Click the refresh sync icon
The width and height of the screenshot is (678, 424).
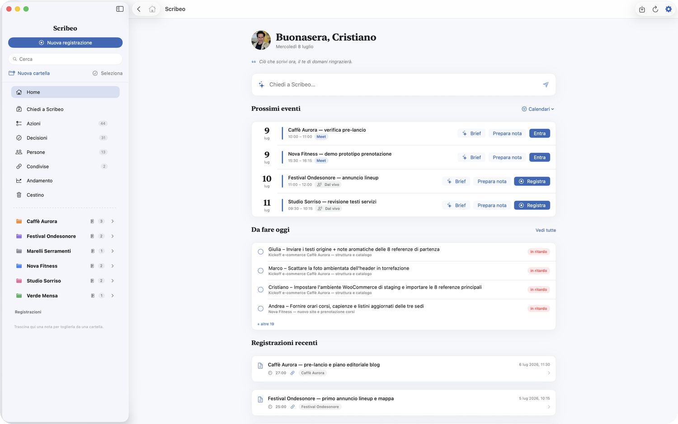coord(655,9)
